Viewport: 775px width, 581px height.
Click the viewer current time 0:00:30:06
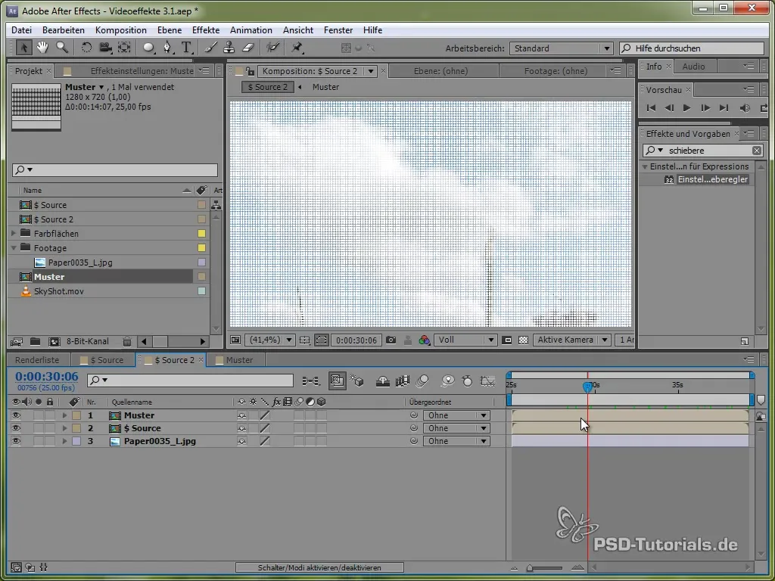[x=356, y=340]
